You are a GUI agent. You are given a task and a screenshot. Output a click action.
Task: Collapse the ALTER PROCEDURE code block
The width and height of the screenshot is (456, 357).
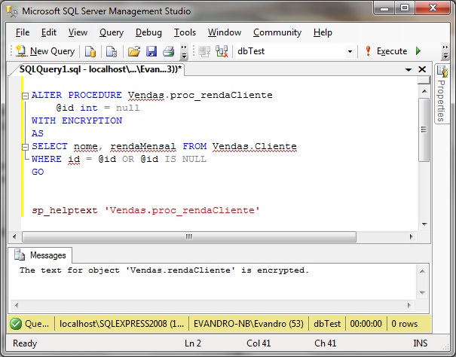(26, 96)
